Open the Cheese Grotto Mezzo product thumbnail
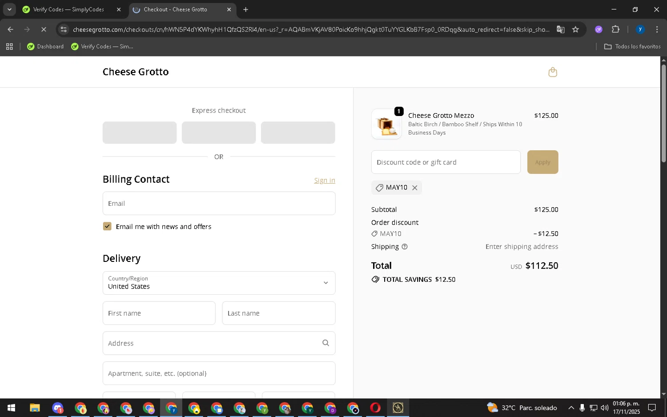 [x=386, y=124]
